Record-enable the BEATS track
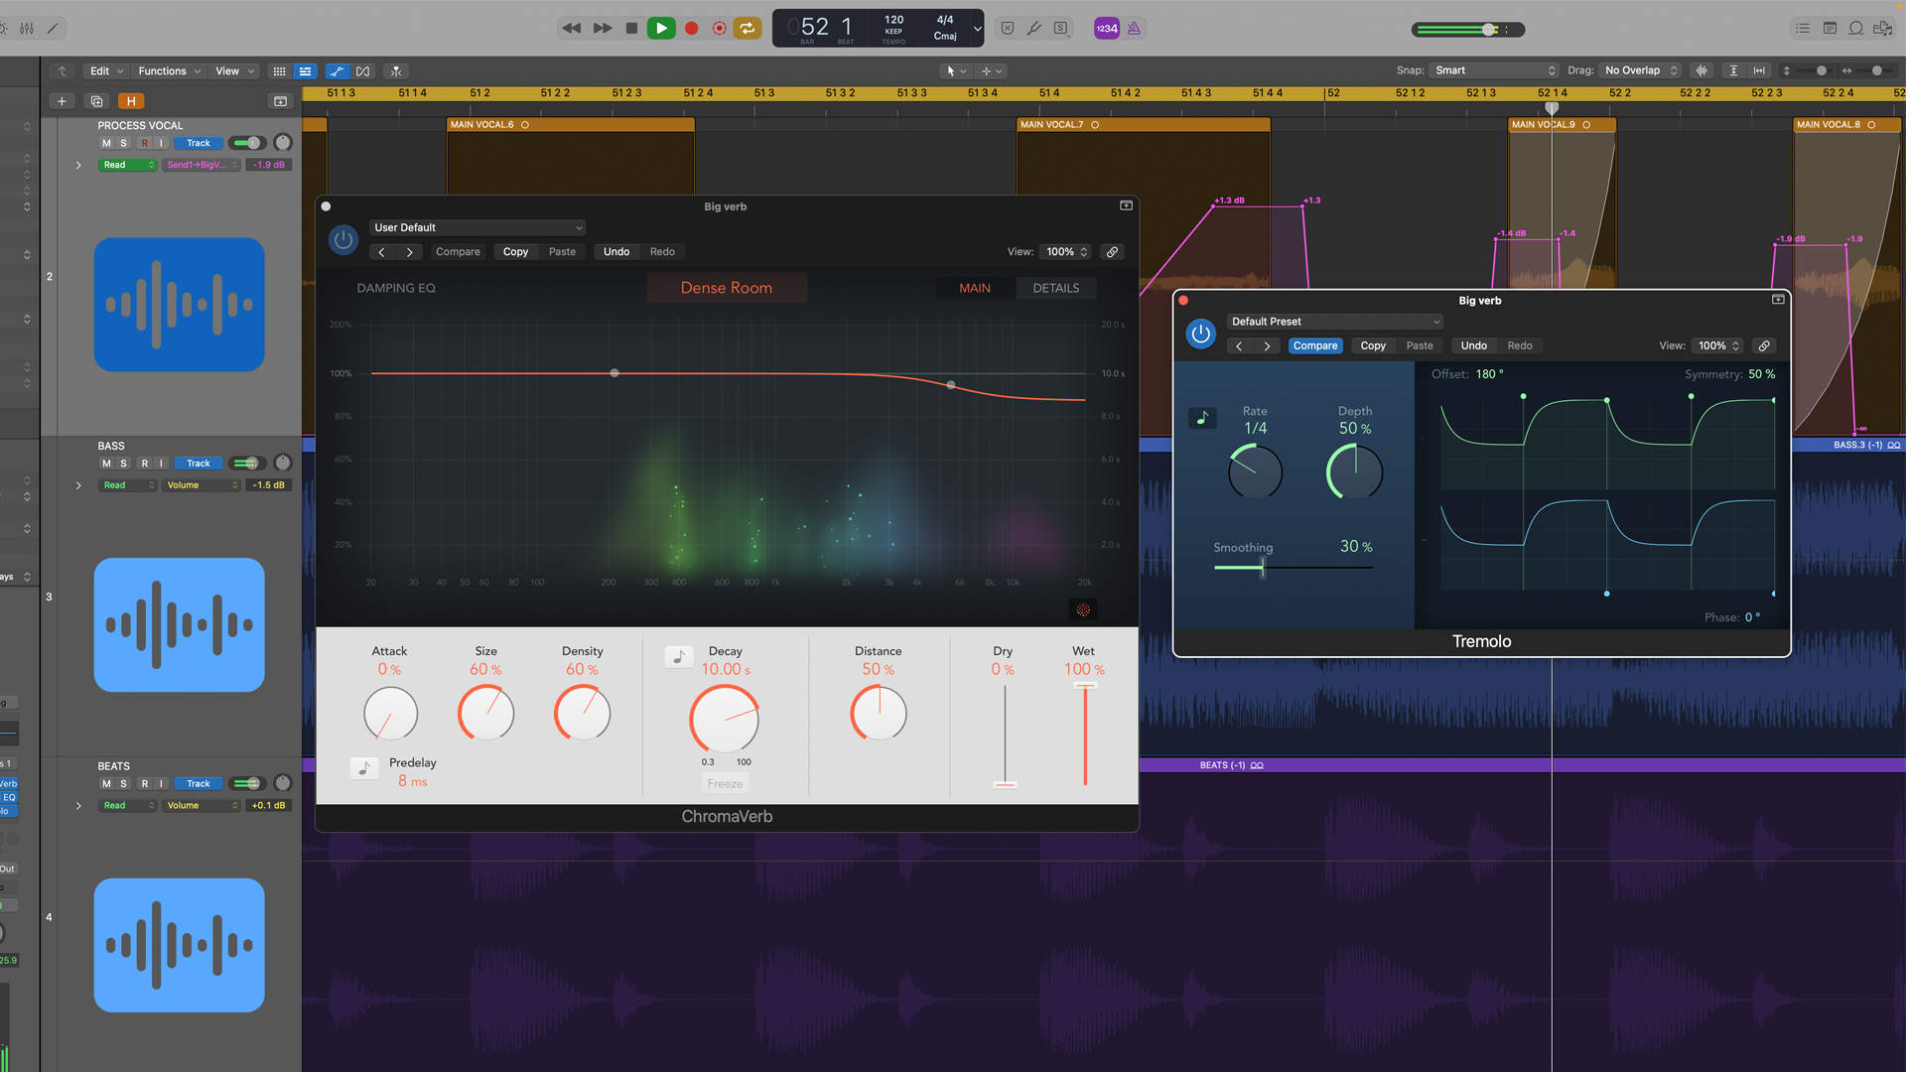The image size is (1906, 1072). pyautogui.click(x=144, y=784)
